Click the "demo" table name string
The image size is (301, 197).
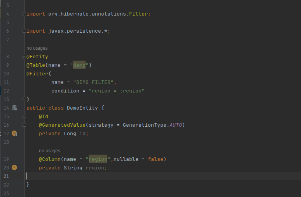pyautogui.click(x=79, y=65)
